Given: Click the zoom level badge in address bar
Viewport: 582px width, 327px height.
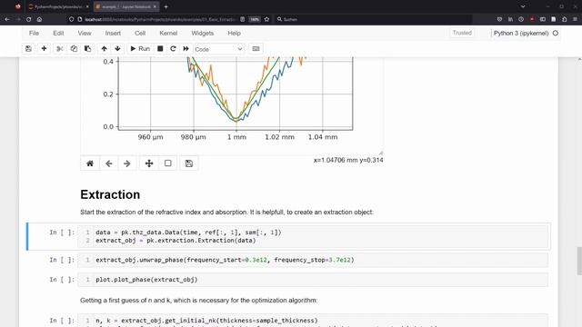Looking at the screenshot, I should (255, 19).
